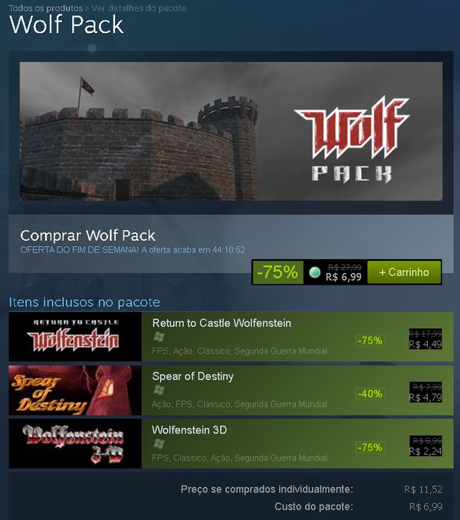Image resolution: width=460 pixels, height=520 pixels.
Task: Select the Spear of Destiny title
Action: [x=193, y=376]
